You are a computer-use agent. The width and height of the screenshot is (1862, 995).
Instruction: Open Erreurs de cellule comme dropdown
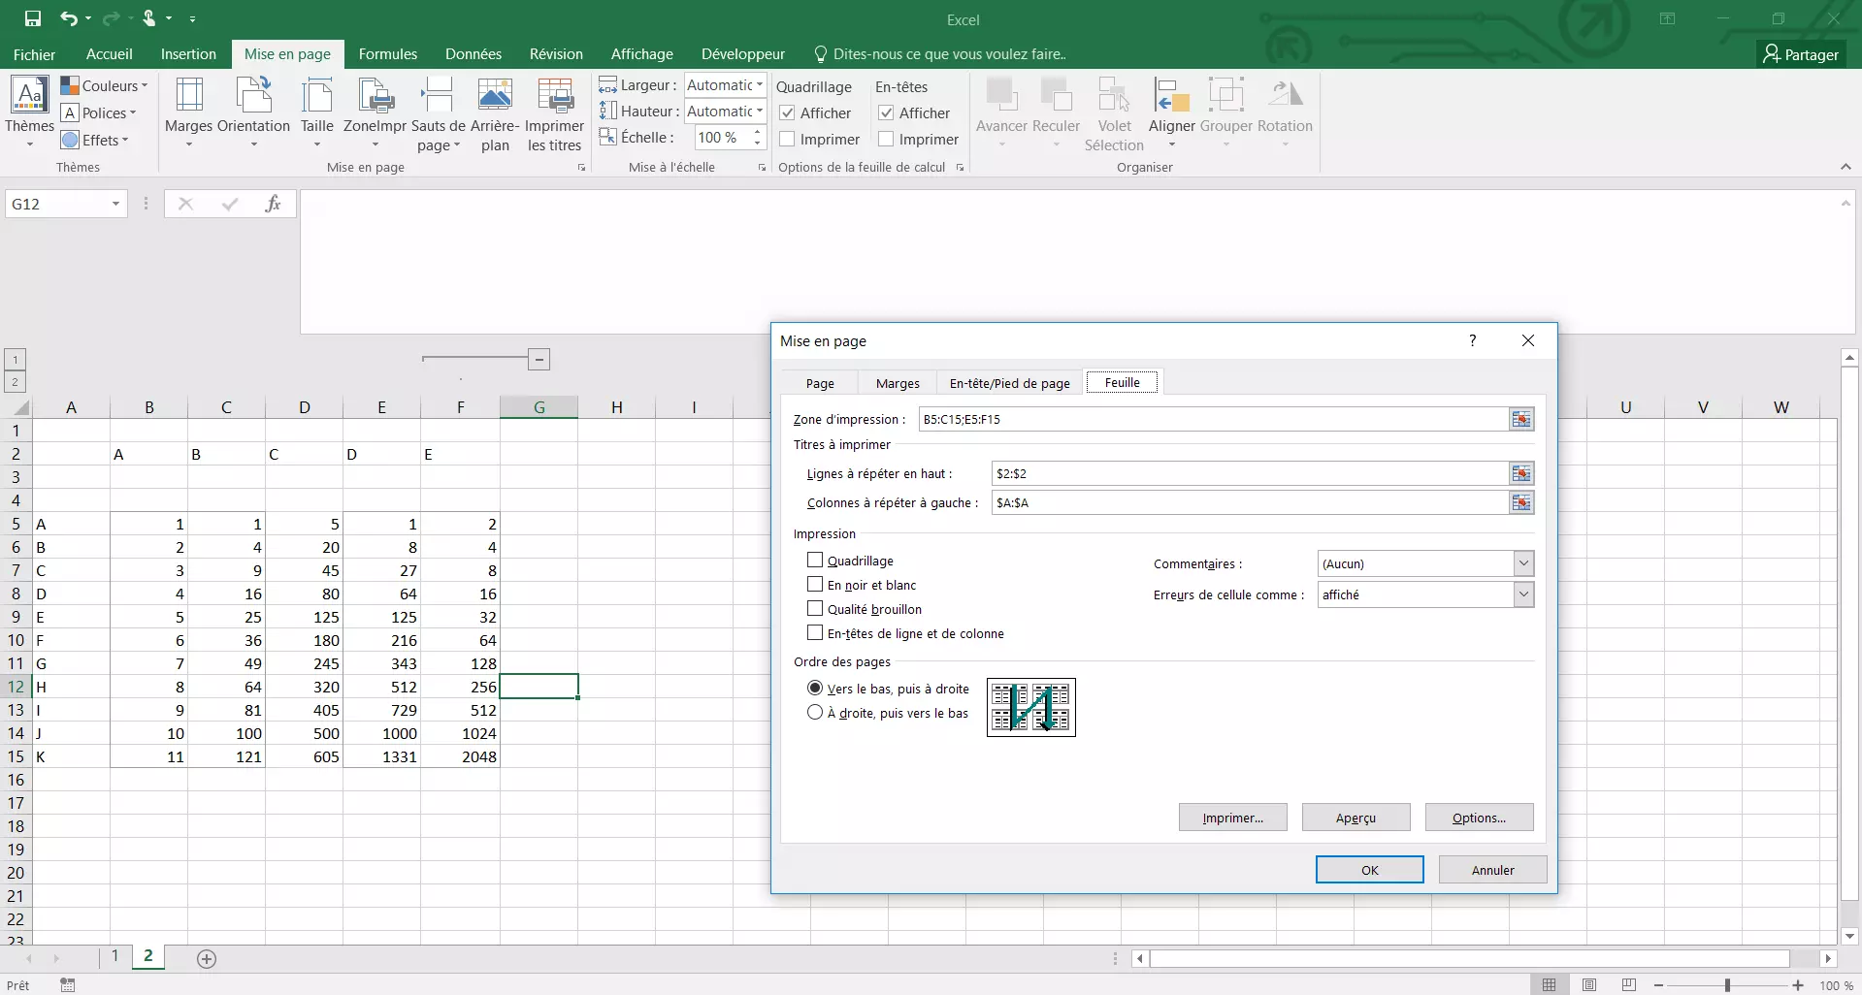pos(1523,594)
